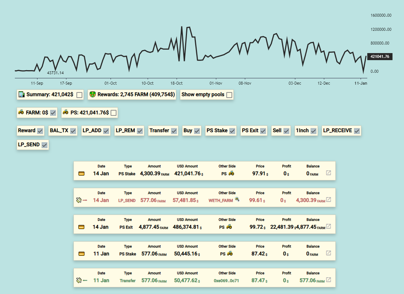Click USD amount 50,477.62 $
Viewport: 404px width, 294px height.
pyautogui.click(x=187, y=281)
